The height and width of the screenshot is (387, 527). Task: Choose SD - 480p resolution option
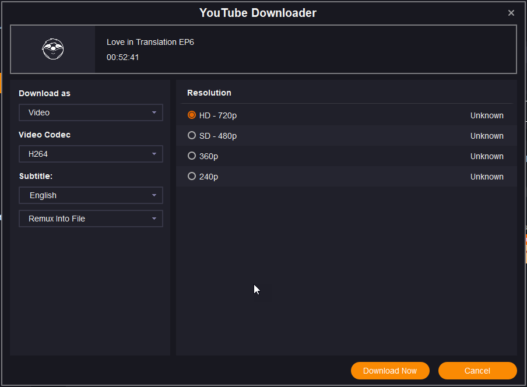click(192, 136)
